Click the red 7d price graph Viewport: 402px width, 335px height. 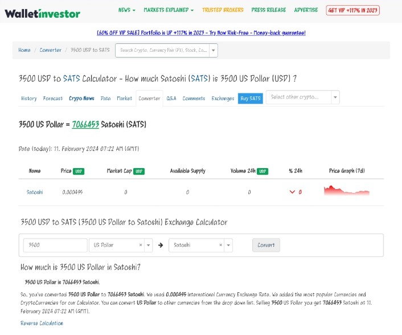346,191
